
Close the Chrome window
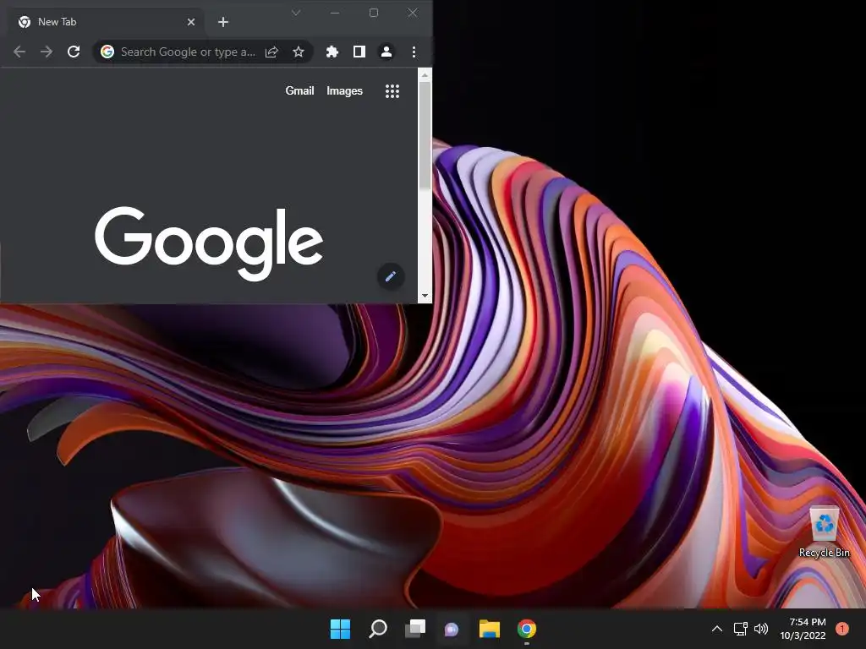pos(413,13)
